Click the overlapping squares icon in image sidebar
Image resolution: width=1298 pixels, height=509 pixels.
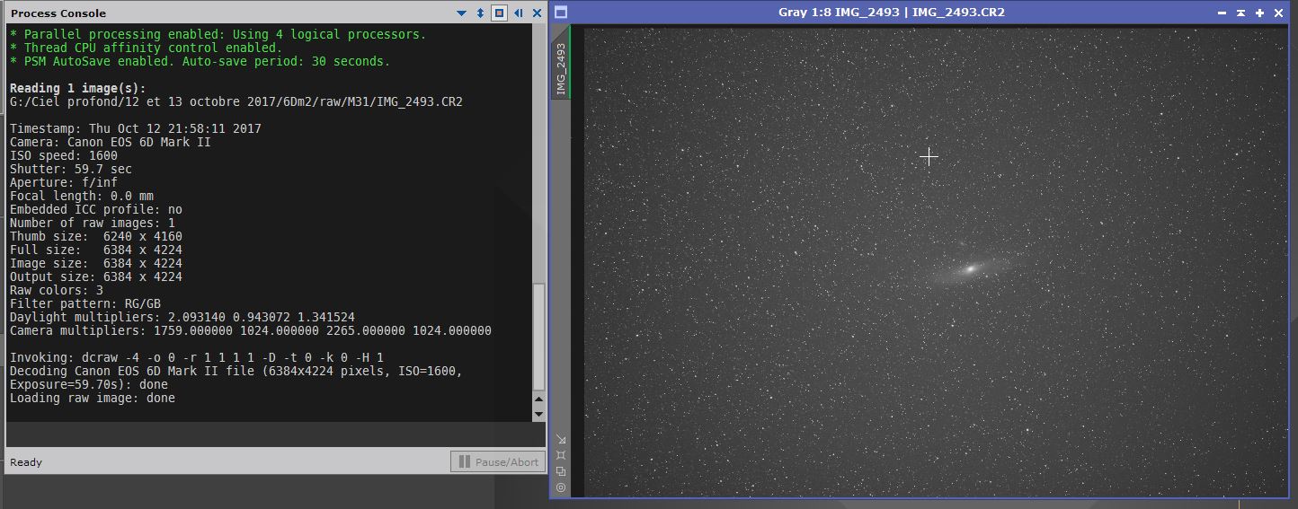click(x=561, y=471)
